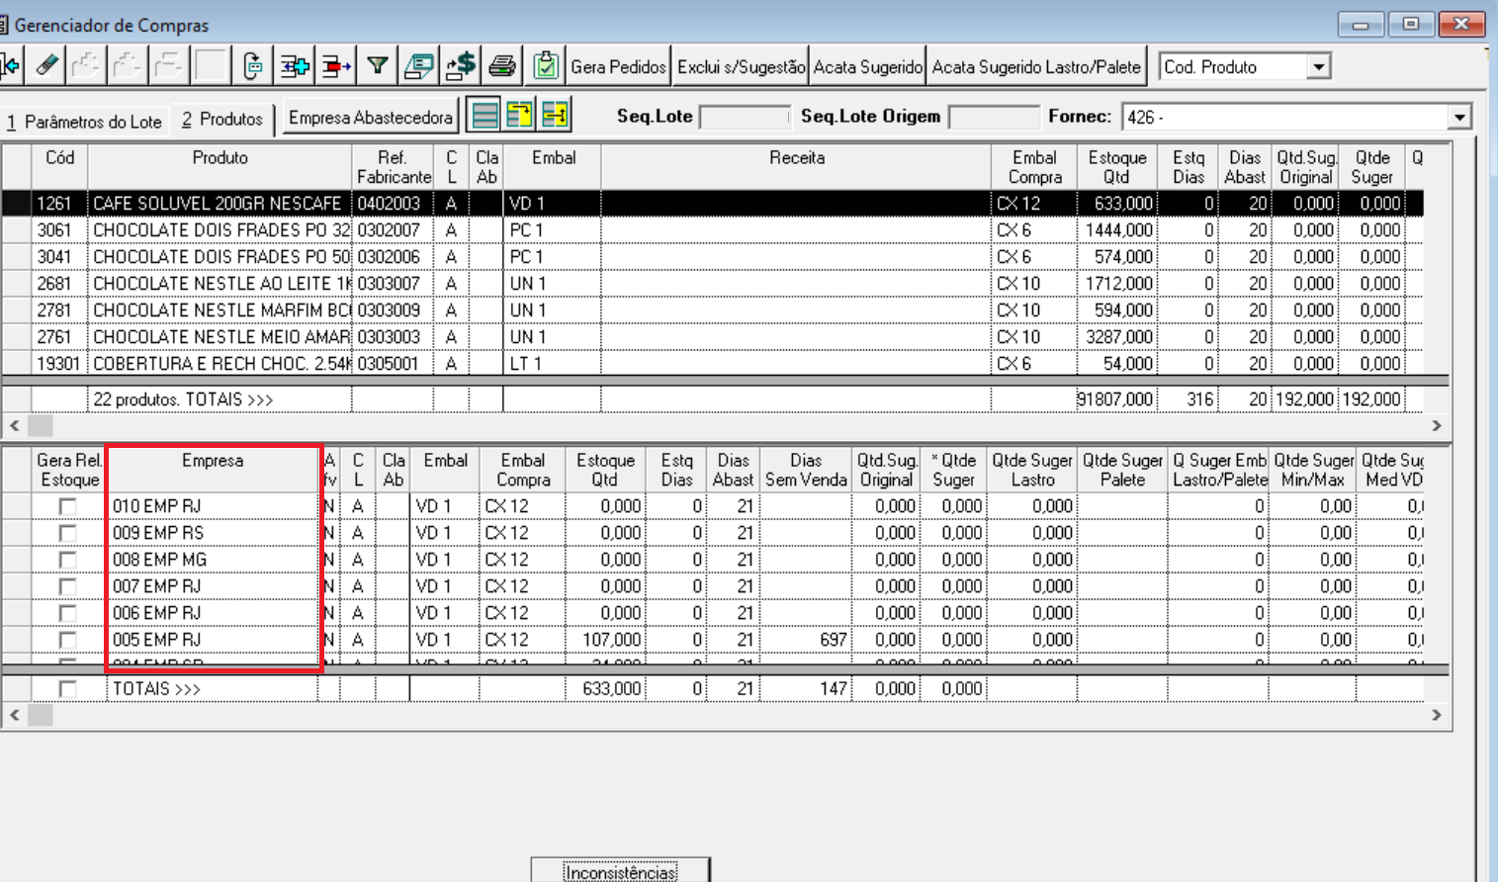Click the Qtde Suger Palete header

point(1122,470)
